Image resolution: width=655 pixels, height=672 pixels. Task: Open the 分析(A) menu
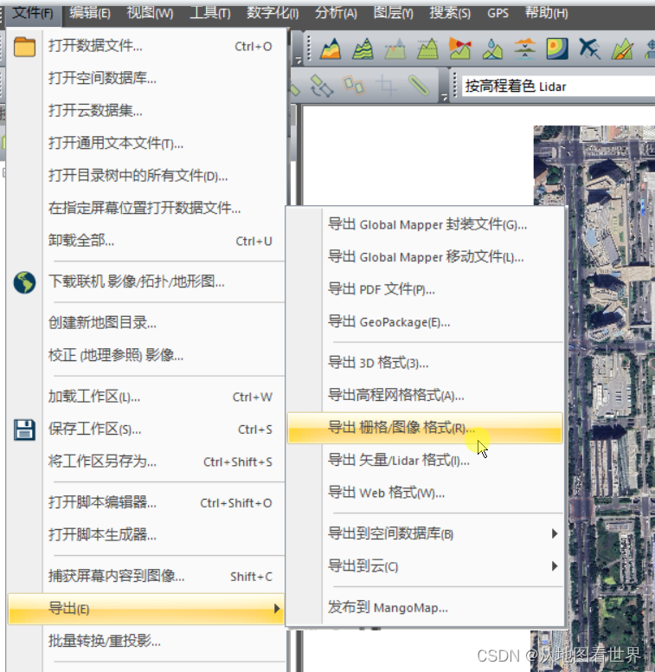(336, 14)
